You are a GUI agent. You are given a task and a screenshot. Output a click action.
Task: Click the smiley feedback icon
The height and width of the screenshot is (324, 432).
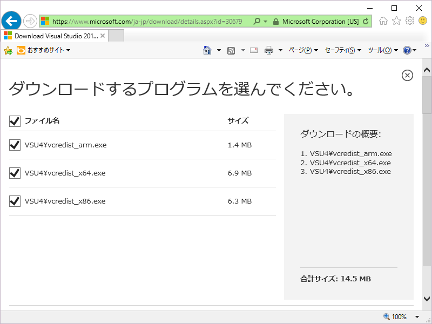(423, 21)
